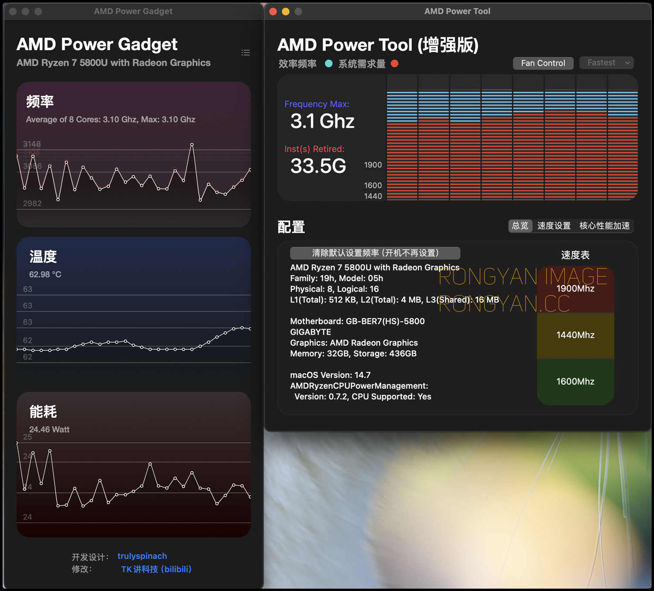Viewport: 654px width, 591px height.
Task: Click the "Frequency Max:" label
Action: (x=317, y=104)
